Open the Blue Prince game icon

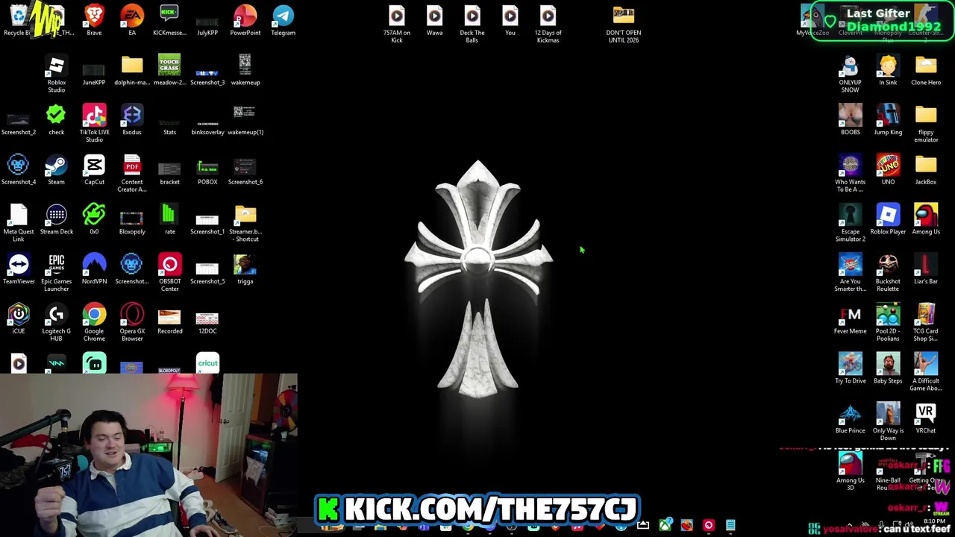pyautogui.click(x=850, y=418)
